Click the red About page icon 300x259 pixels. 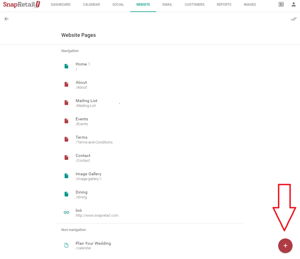(67, 85)
